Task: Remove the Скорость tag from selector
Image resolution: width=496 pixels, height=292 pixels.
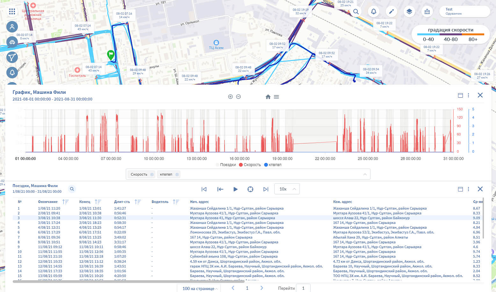Action: [152, 175]
